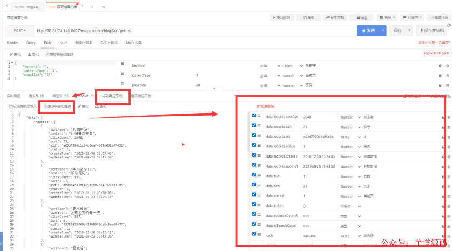Click the save and archive button

pos(431,30)
